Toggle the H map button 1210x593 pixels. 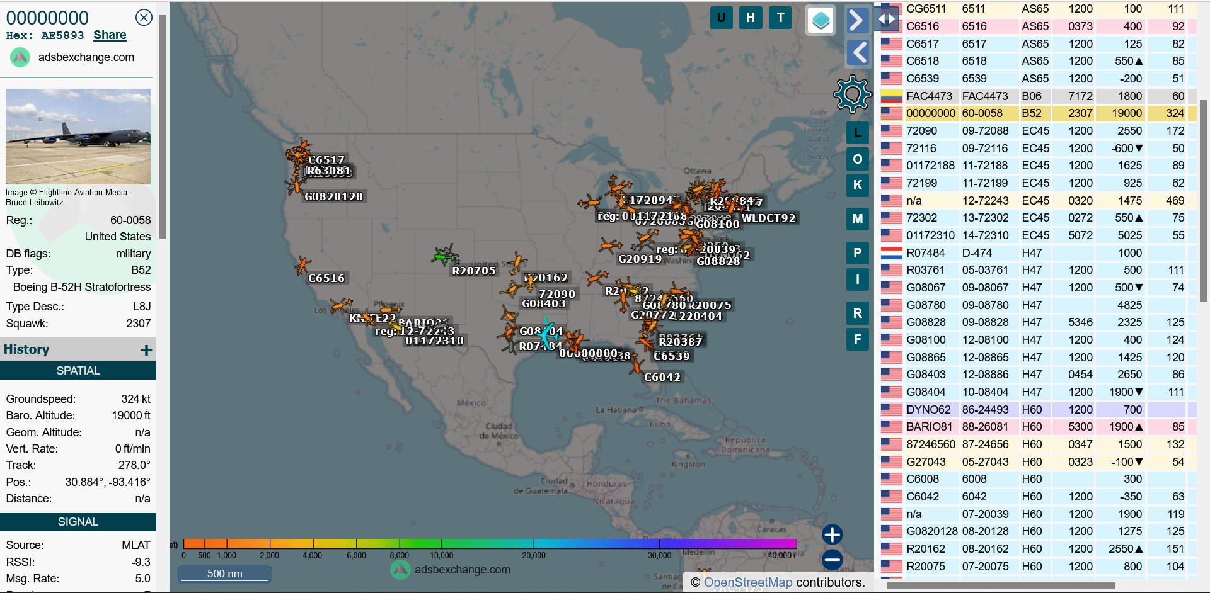pyautogui.click(x=751, y=18)
